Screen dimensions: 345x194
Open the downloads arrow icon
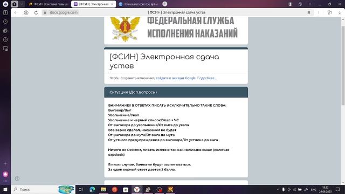(340, 12)
